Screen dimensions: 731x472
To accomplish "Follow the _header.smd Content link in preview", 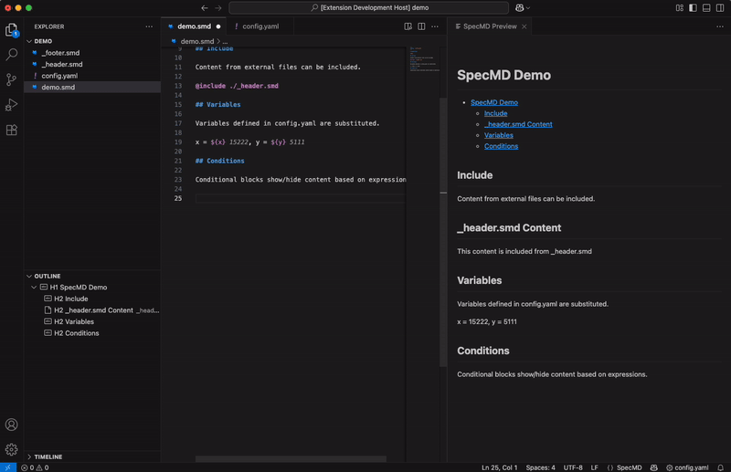I will pos(518,124).
